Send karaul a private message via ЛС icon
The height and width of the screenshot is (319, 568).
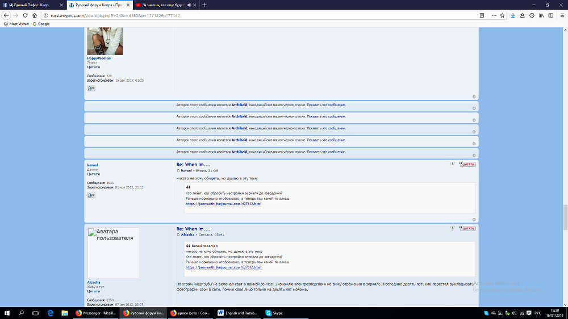coord(91,195)
